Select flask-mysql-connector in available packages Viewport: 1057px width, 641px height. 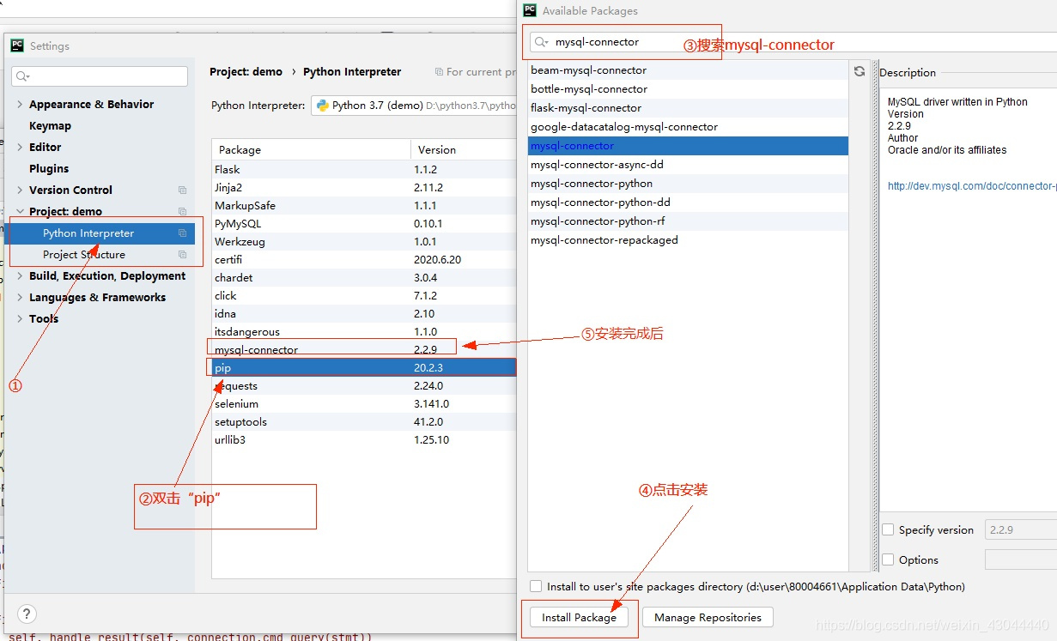[688, 108]
